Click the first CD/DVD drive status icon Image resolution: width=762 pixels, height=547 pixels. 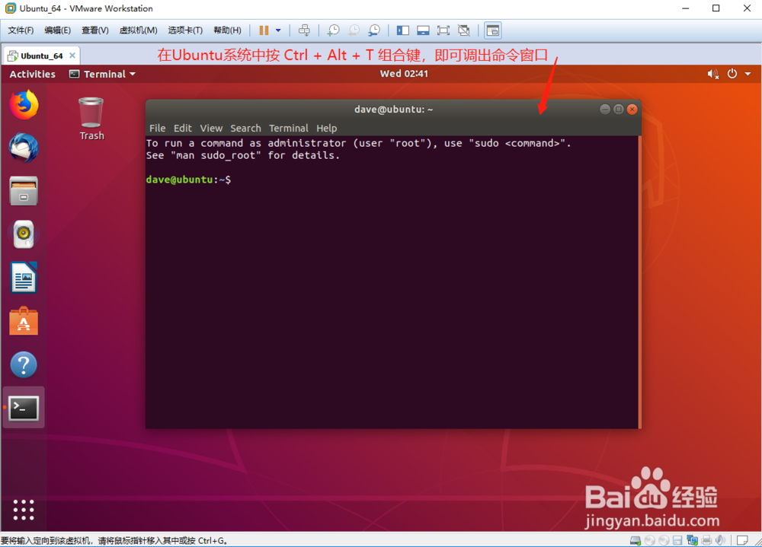650,540
